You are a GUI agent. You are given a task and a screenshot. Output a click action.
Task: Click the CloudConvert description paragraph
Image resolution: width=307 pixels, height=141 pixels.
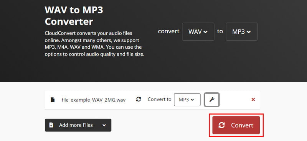[x=94, y=44]
